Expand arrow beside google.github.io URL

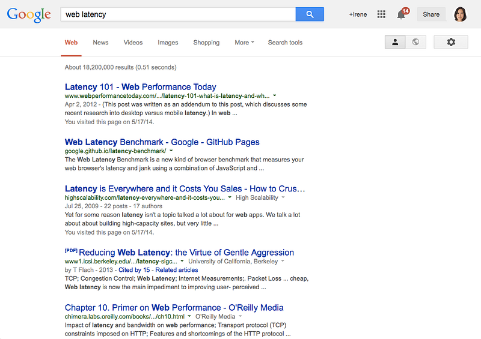pos(171,151)
